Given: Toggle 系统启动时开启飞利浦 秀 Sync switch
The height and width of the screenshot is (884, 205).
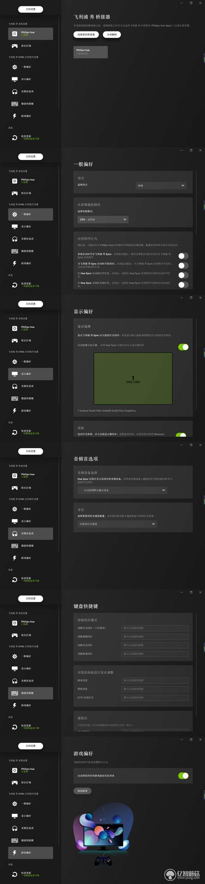Looking at the screenshot, I should pos(184,256).
